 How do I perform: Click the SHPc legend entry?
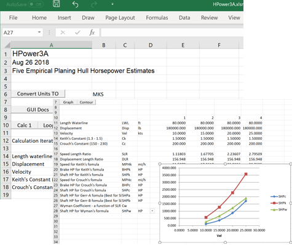[278, 196]
